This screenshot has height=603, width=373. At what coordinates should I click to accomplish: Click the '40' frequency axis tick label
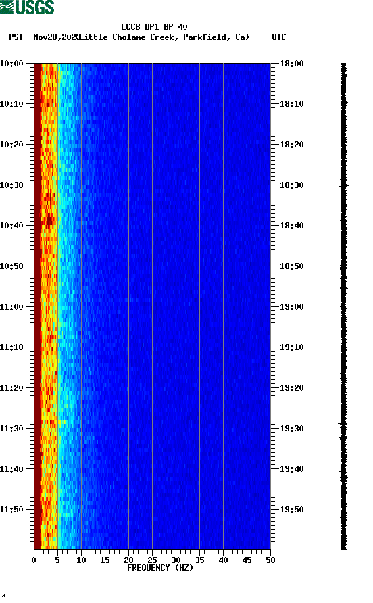[x=223, y=560]
